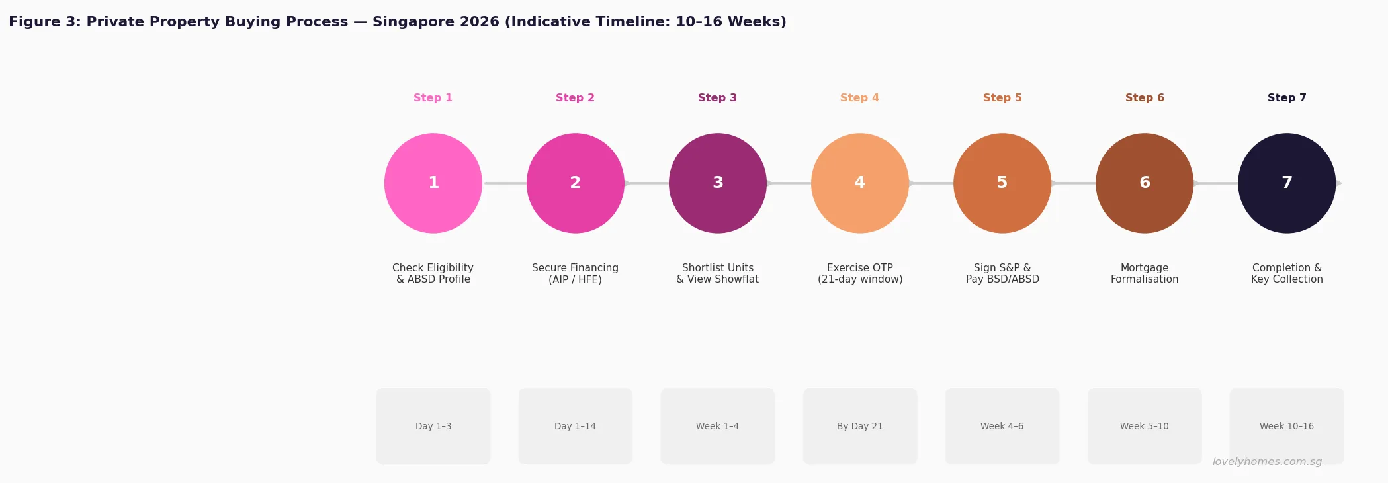Select the brown circle numbered 6
The image size is (1388, 483).
click(x=1145, y=183)
